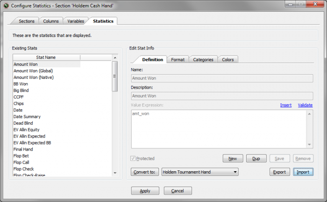Image resolution: width=327 pixels, height=202 pixels.
Task: Click the Name input field
Action: pos(222,78)
